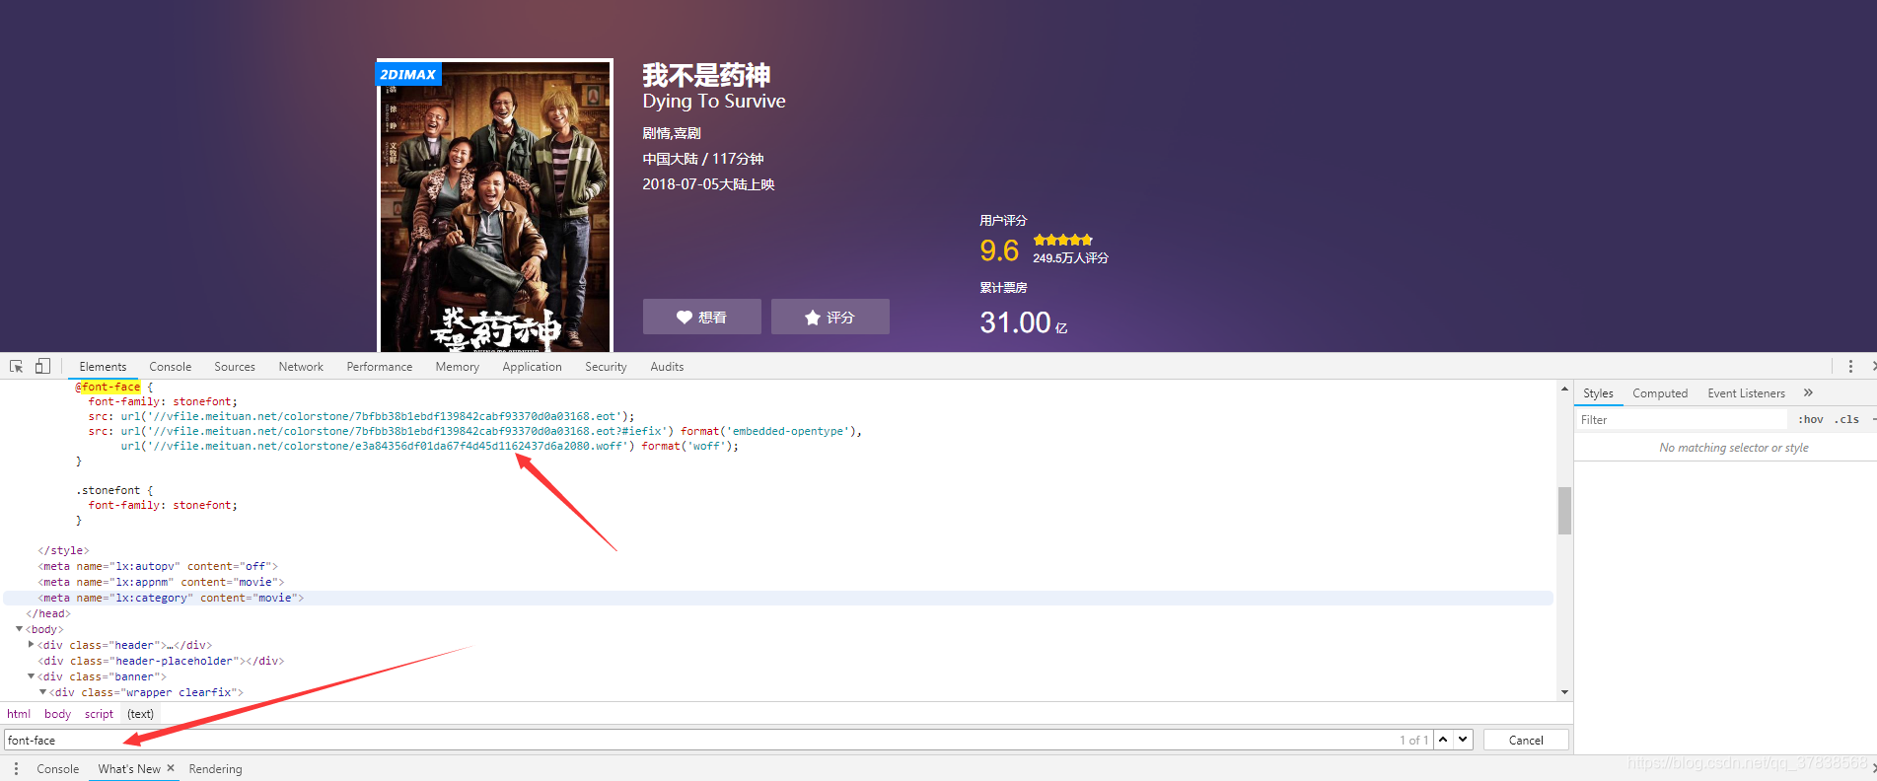The height and width of the screenshot is (781, 1877).
Task: Click the movie poster thumbnail
Action: tap(494, 205)
